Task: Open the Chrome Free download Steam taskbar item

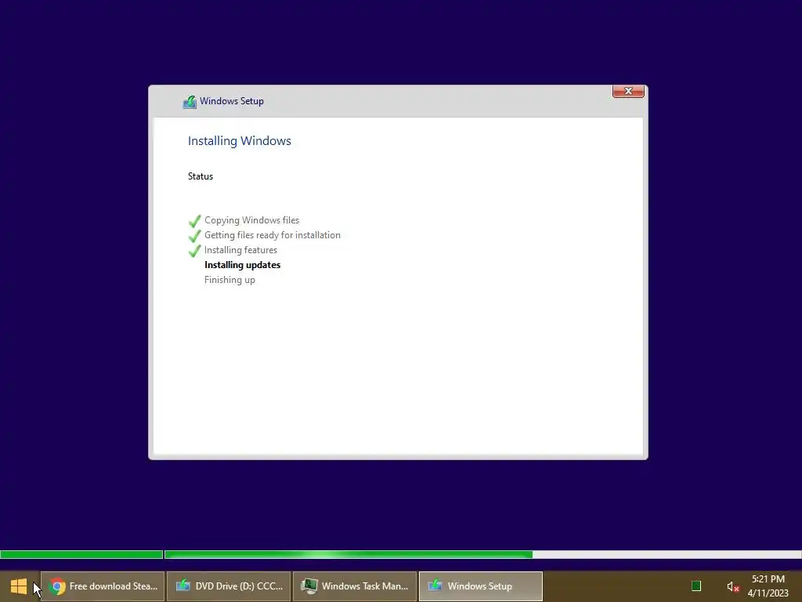Action: click(x=103, y=586)
